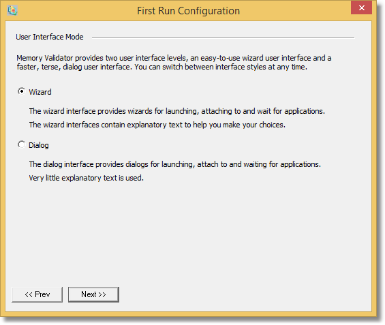385x325 pixels.
Task: Click the Memory Validator app icon in title bar
Action: click(x=12, y=10)
